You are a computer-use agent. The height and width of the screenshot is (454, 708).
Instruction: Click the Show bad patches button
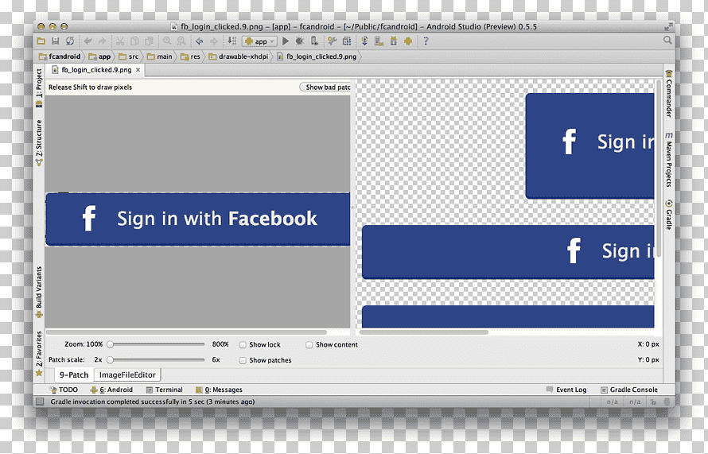(x=325, y=87)
